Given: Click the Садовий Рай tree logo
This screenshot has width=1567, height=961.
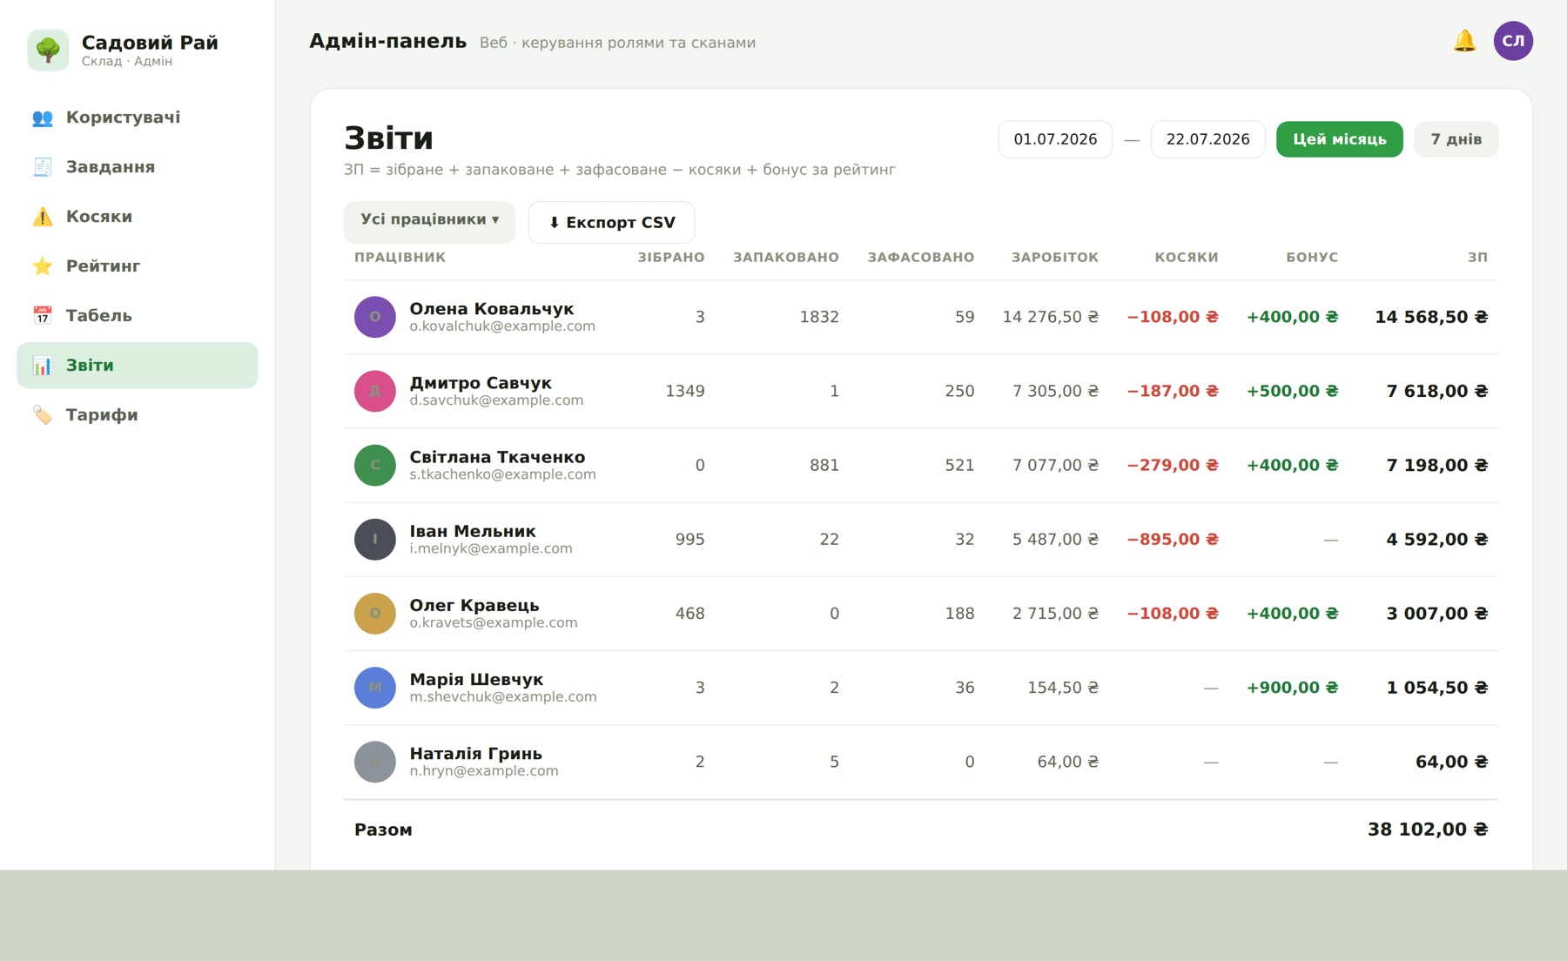Looking at the screenshot, I should (x=48, y=50).
